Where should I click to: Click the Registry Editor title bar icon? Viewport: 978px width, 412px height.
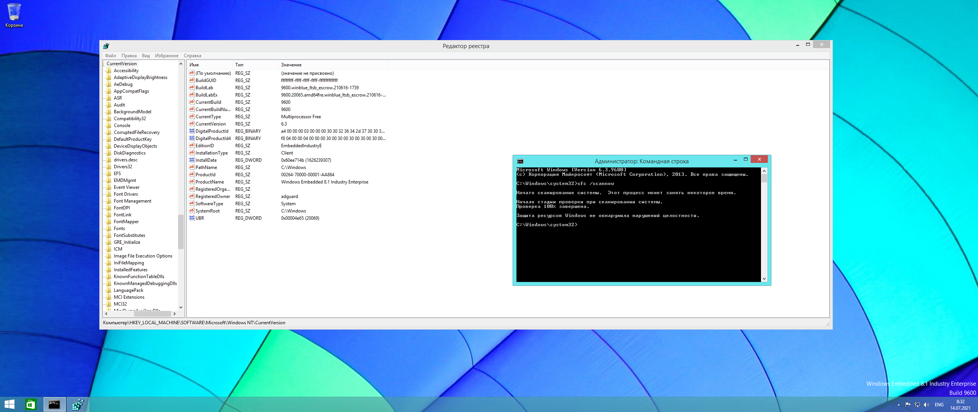(106, 46)
